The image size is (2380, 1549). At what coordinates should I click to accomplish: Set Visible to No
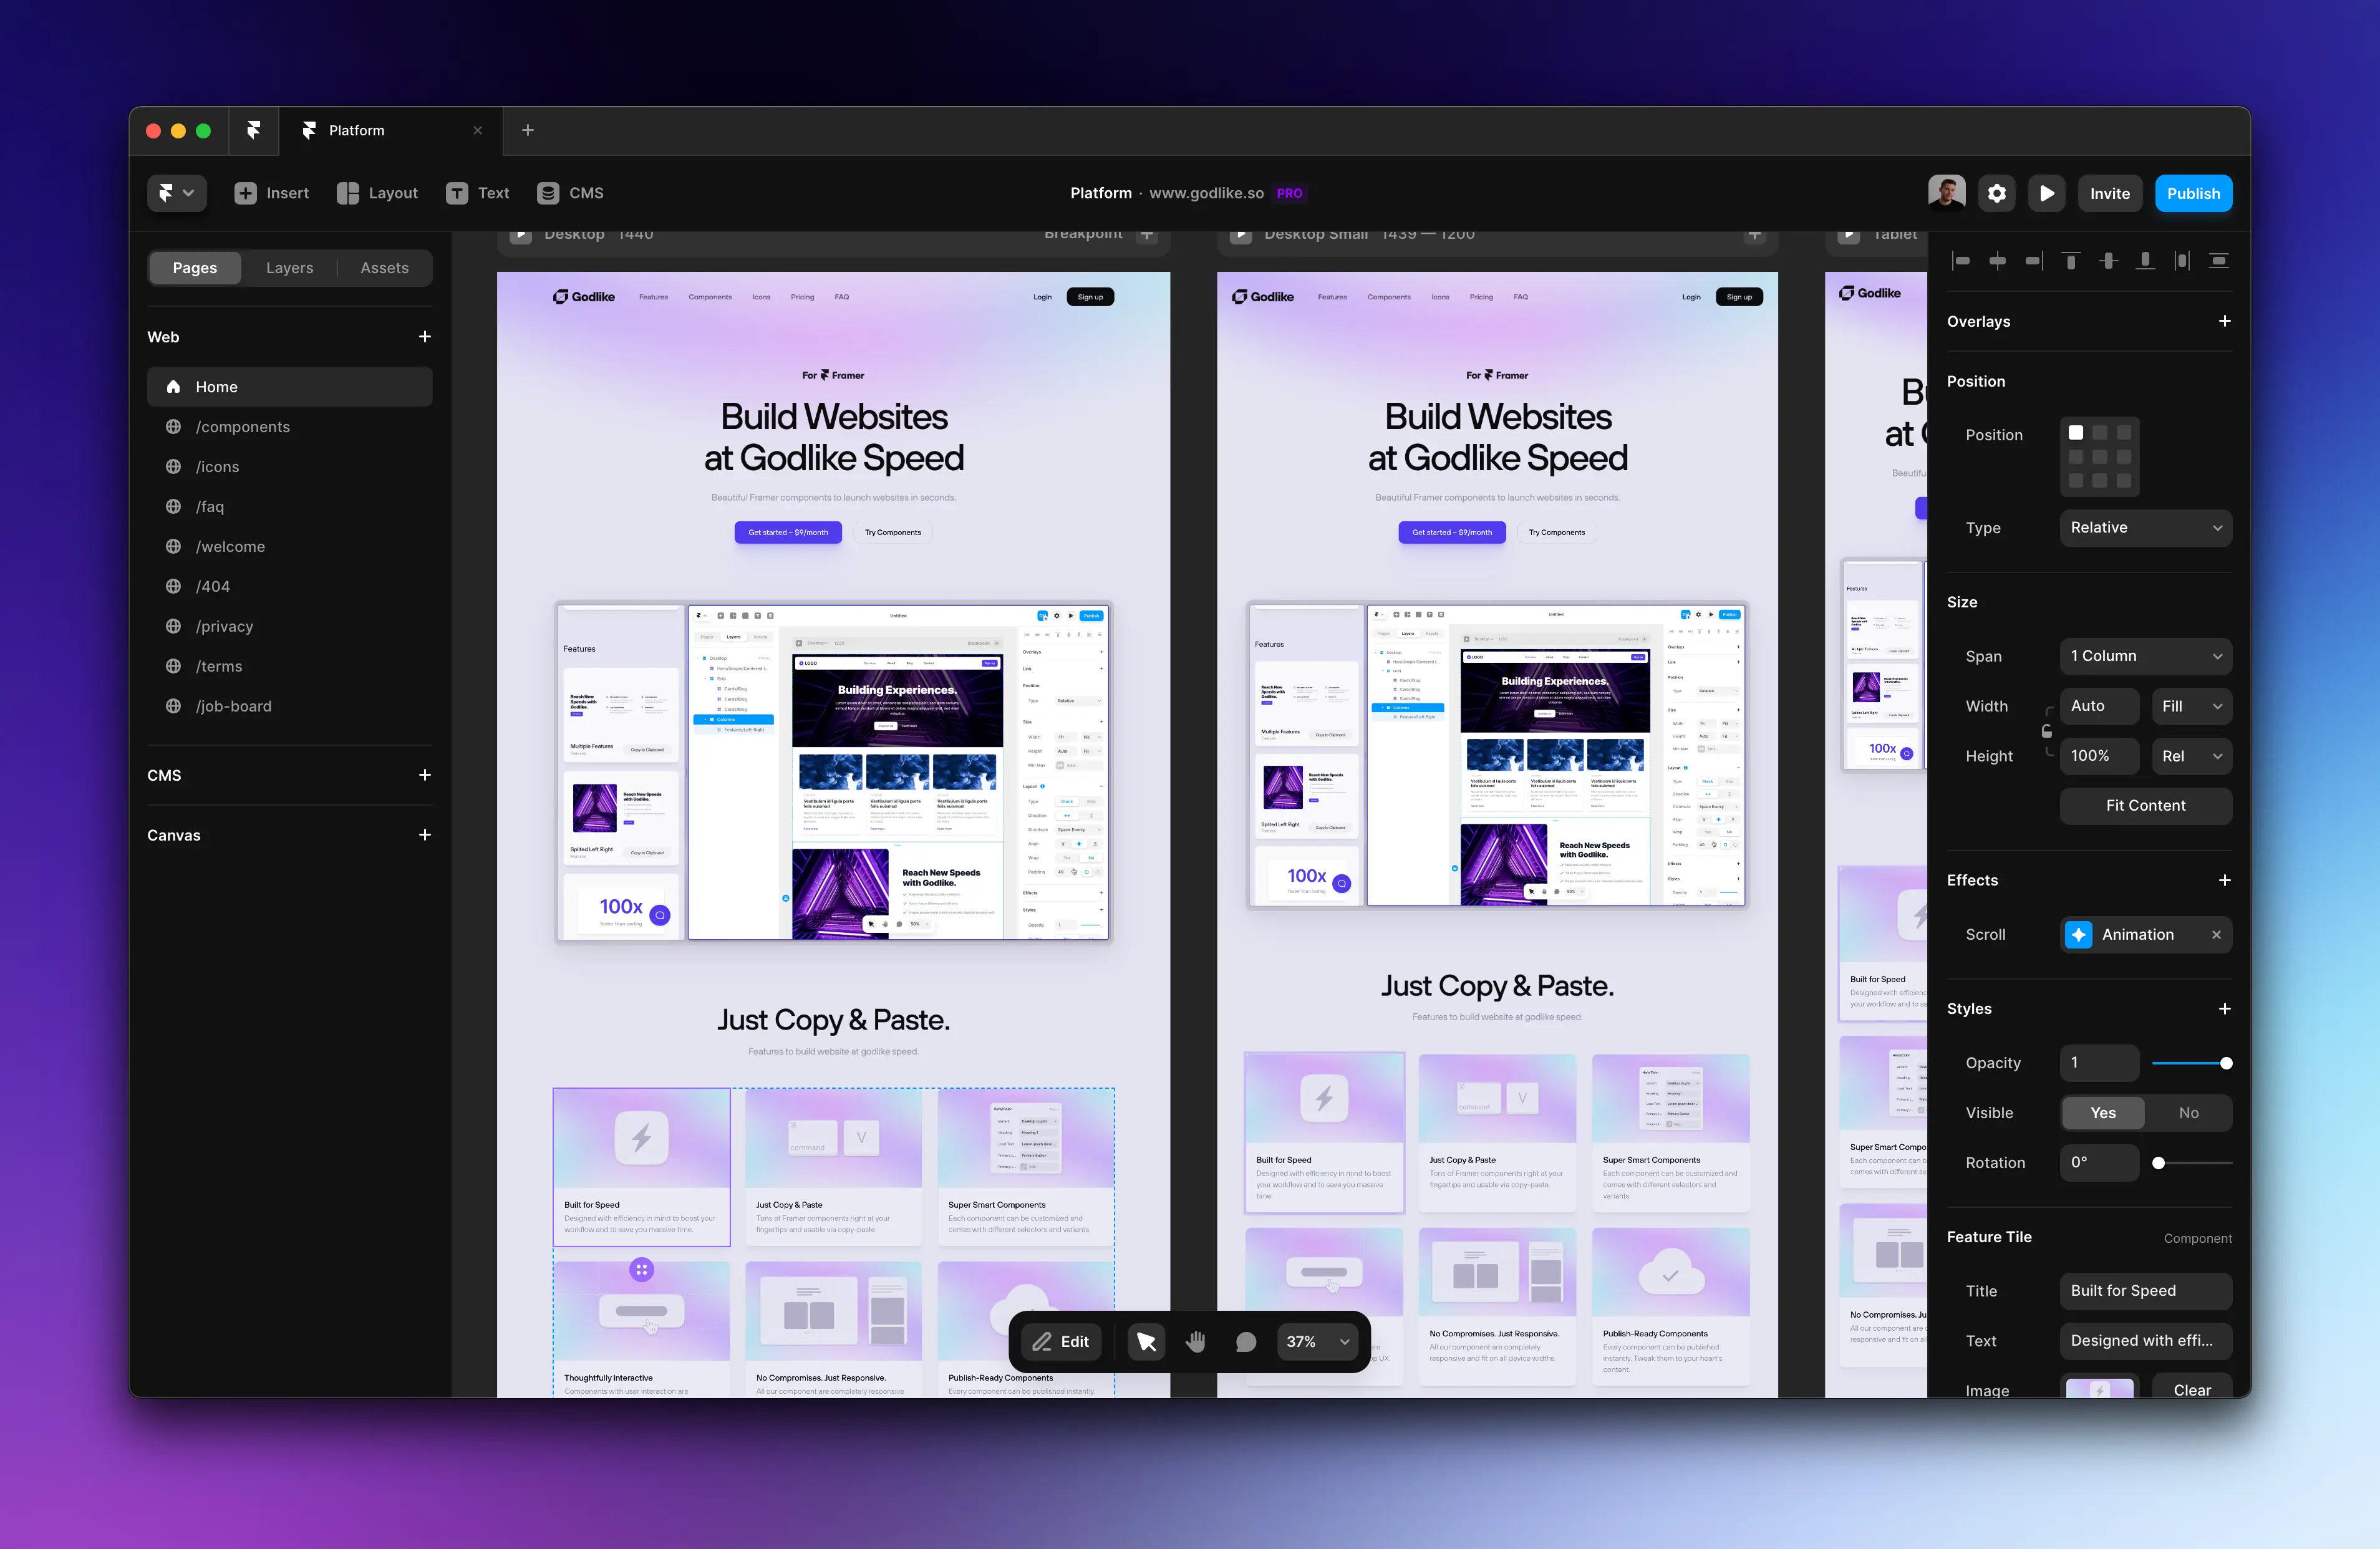click(2188, 1113)
